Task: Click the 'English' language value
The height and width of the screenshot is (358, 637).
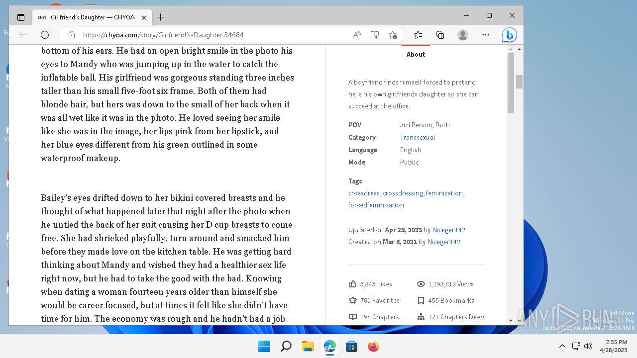Action: tap(411, 150)
